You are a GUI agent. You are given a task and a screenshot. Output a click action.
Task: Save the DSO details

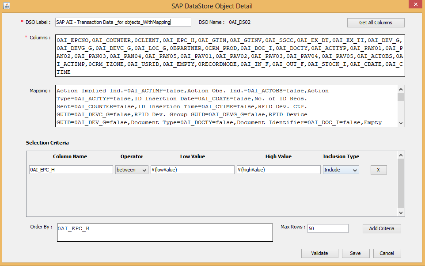click(355, 253)
